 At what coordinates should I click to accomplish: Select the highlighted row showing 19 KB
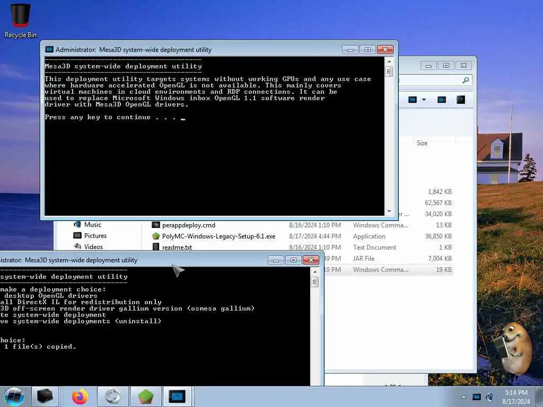tap(389, 270)
